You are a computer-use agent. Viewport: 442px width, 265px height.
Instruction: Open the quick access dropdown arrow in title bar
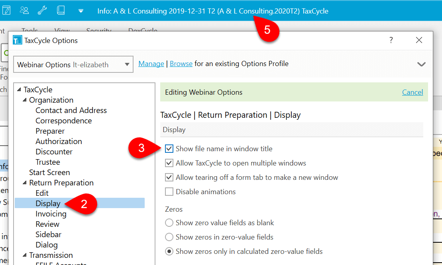point(81,11)
